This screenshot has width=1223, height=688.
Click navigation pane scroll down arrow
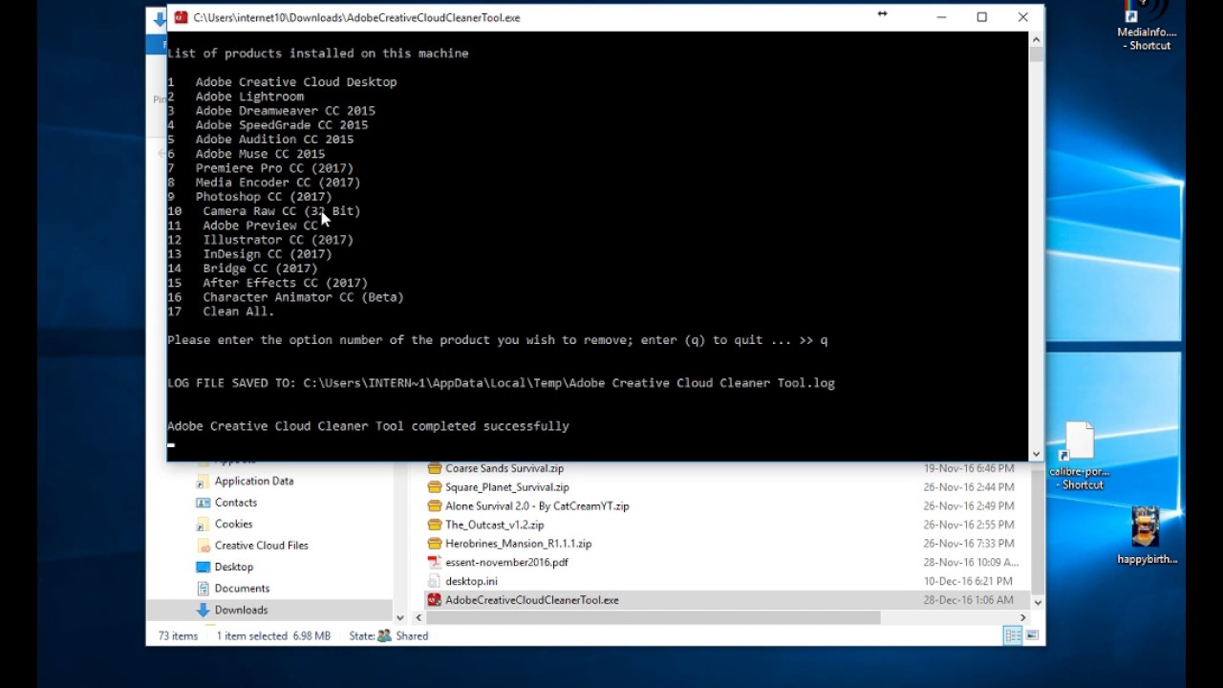click(400, 617)
